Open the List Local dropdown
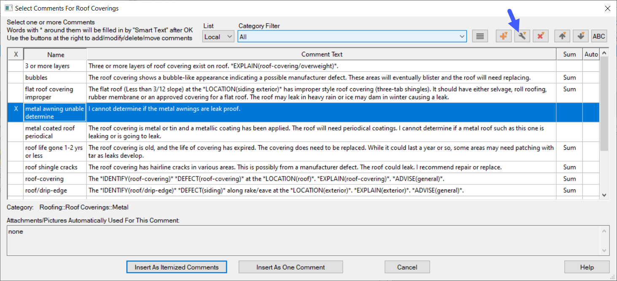The image size is (617, 281). 218,37
